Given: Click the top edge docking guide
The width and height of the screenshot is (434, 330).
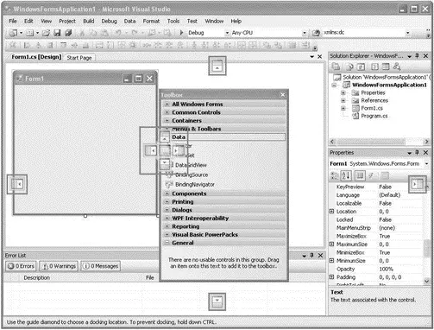Looking at the screenshot, I should pyautogui.click(x=217, y=66).
